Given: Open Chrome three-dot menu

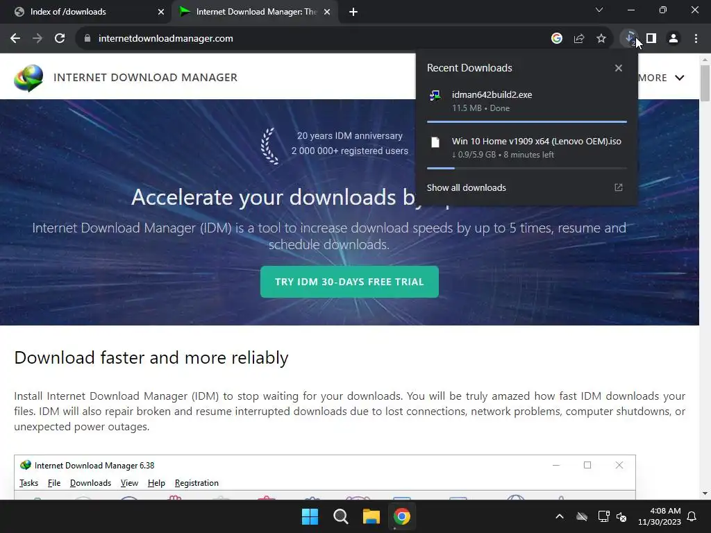Looking at the screenshot, I should click(x=696, y=39).
